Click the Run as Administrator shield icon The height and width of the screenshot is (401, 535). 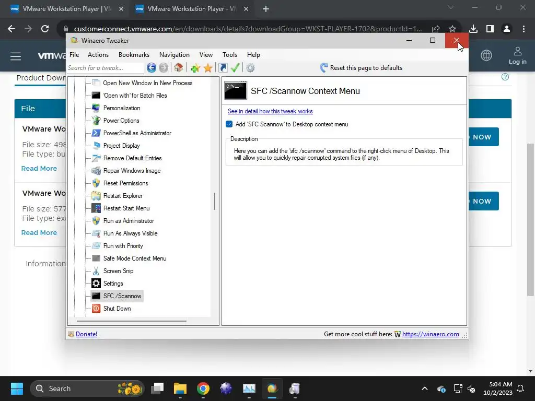click(96, 221)
